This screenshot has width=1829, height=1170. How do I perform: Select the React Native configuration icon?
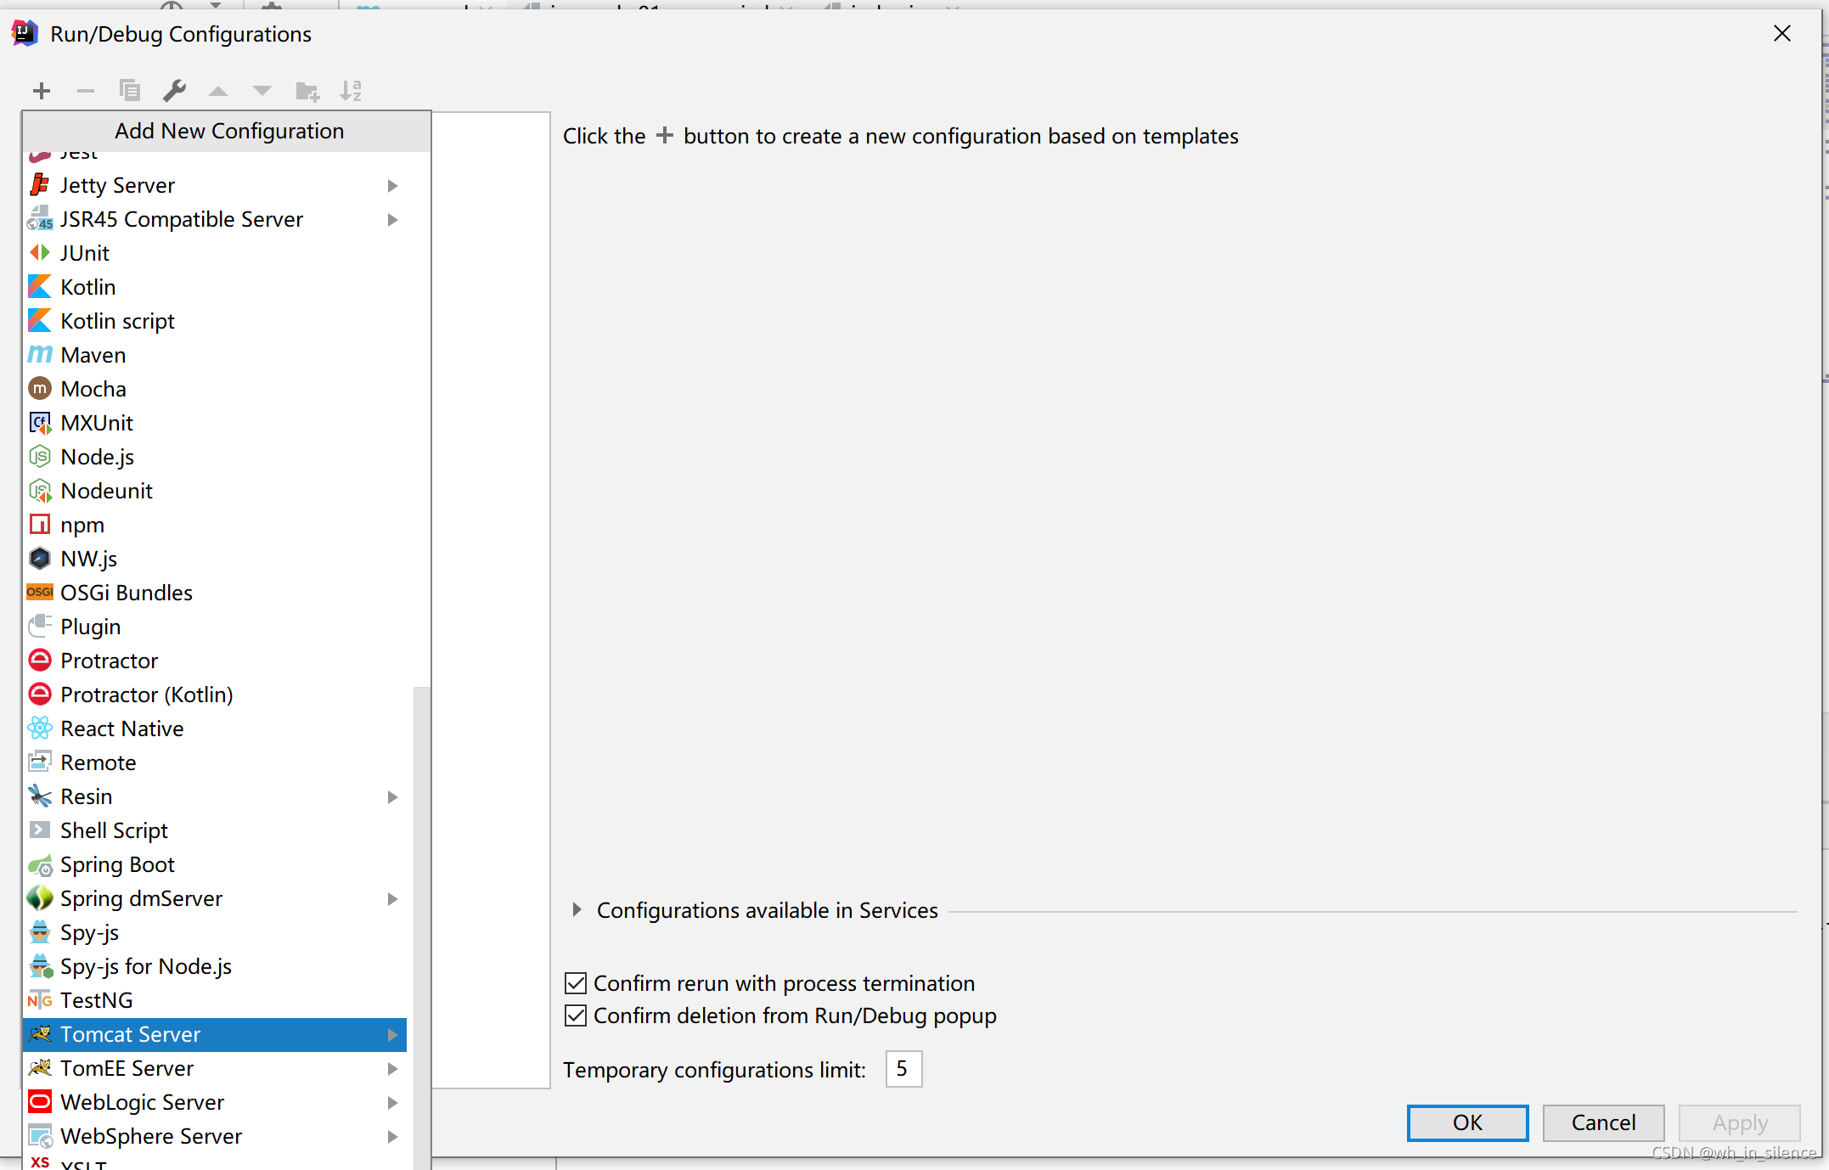(x=37, y=728)
